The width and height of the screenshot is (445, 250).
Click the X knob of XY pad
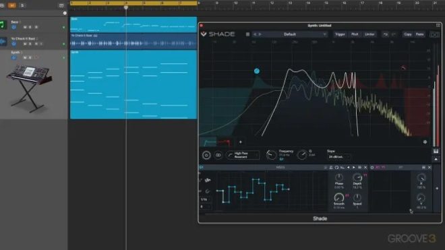point(421,178)
